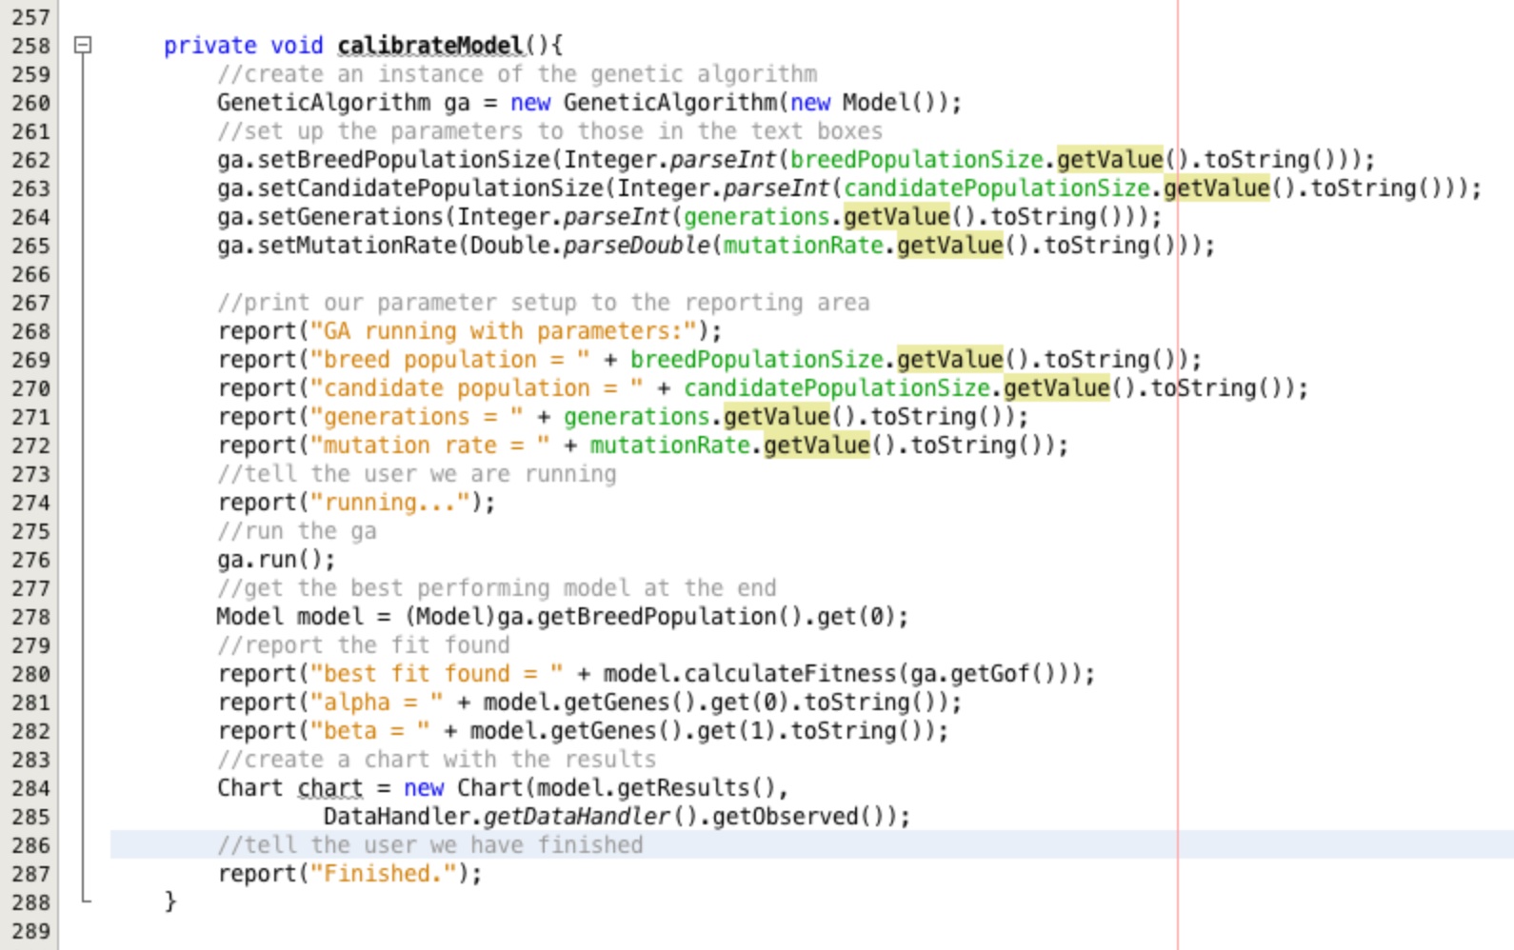This screenshot has height=950, width=1514.
Task: Collapse the calibrateModel method fold
Action: (x=83, y=45)
